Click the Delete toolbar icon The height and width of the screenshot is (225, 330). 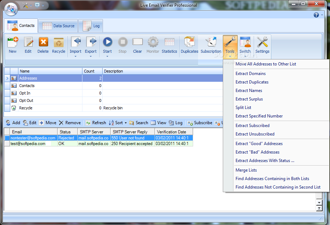pyautogui.click(x=43, y=42)
